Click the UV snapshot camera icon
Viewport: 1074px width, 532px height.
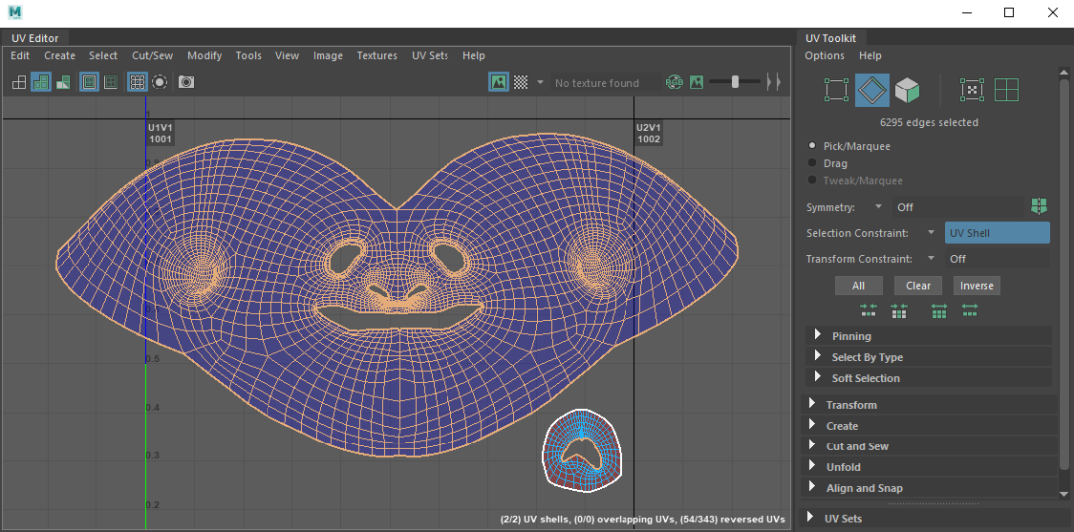pos(186,83)
